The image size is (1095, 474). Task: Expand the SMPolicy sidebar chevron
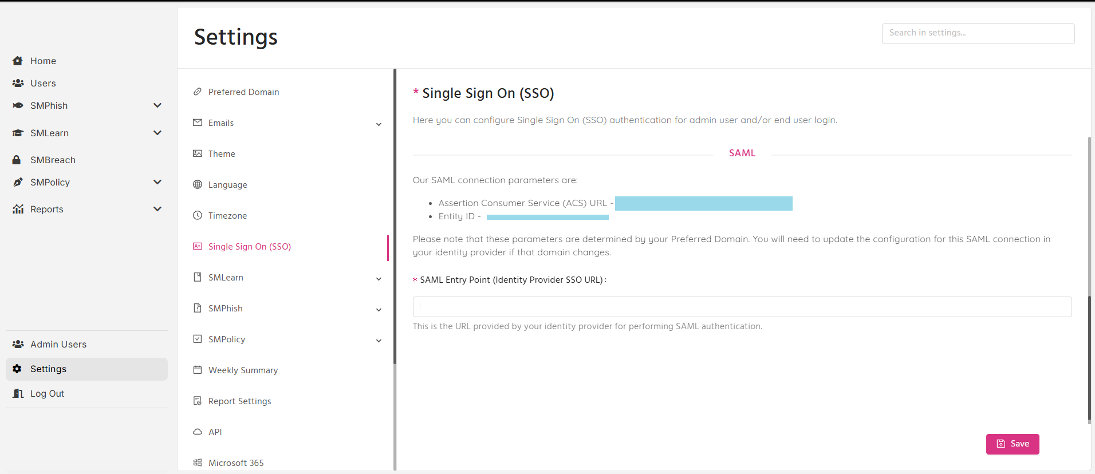pos(157,182)
